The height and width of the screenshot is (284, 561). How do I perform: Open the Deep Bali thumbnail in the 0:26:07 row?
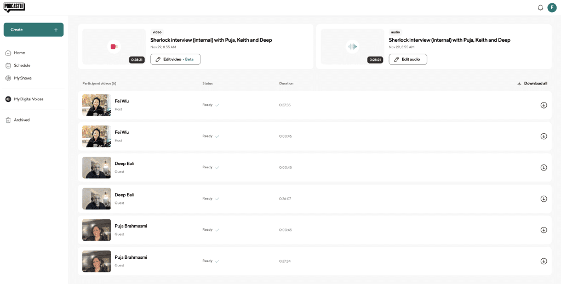coord(96,199)
